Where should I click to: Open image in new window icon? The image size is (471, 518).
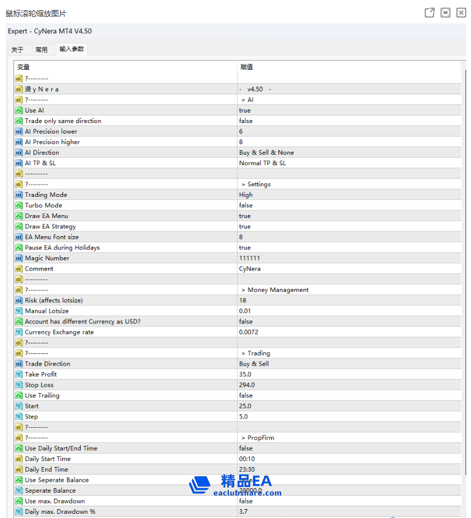click(429, 13)
